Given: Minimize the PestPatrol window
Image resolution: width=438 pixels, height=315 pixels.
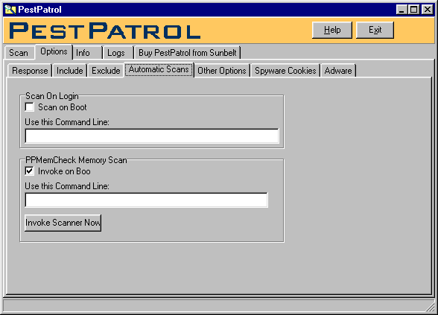Looking at the screenshot, I should 401,10.
